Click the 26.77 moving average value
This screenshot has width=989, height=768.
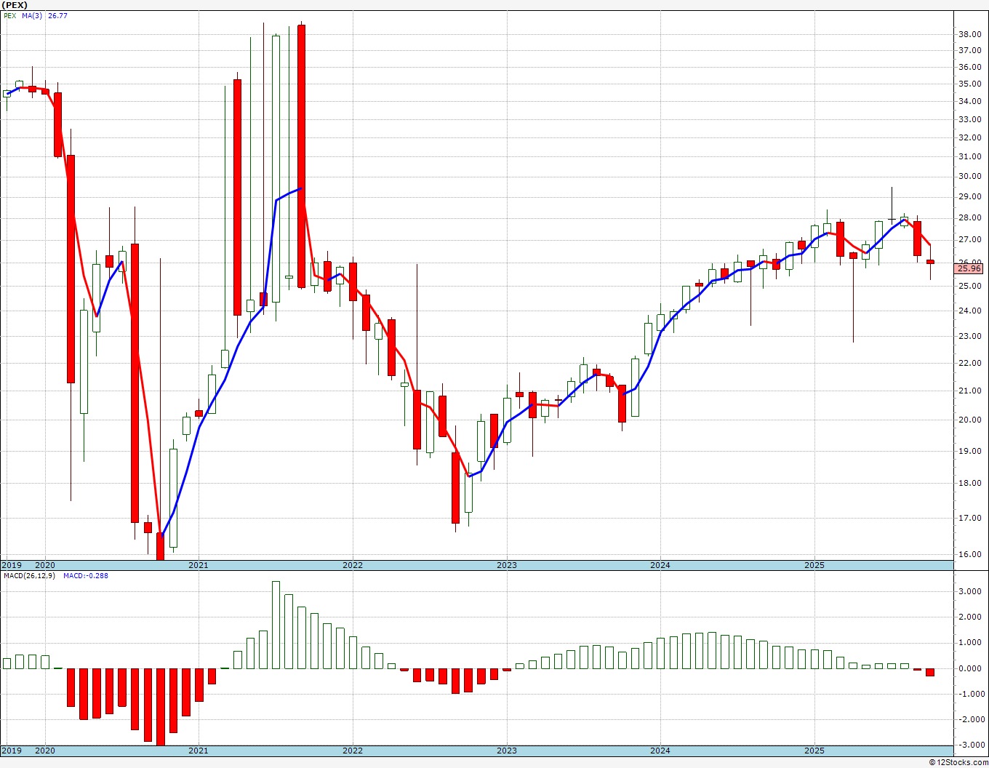pyautogui.click(x=57, y=15)
